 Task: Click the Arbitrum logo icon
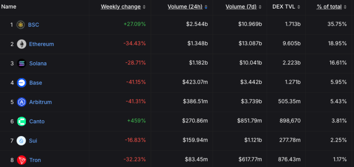click(21, 102)
